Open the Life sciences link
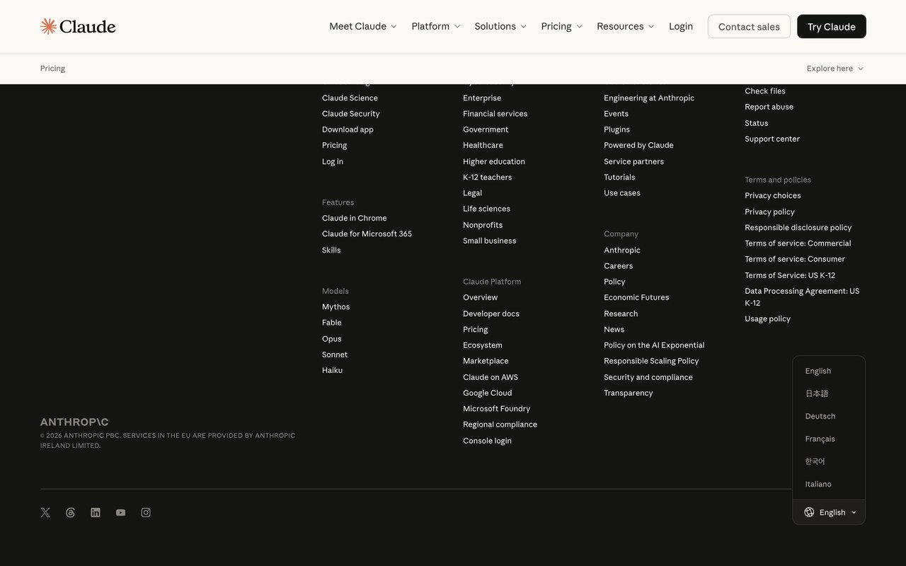Image resolution: width=906 pixels, height=566 pixels. (487, 209)
